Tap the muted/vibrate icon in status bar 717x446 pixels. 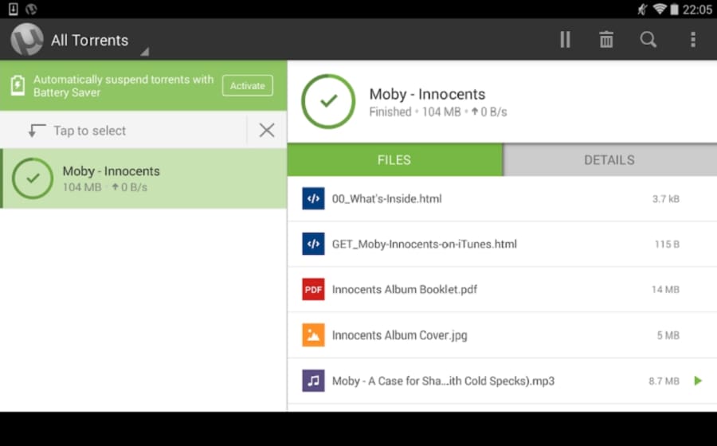[642, 9]
